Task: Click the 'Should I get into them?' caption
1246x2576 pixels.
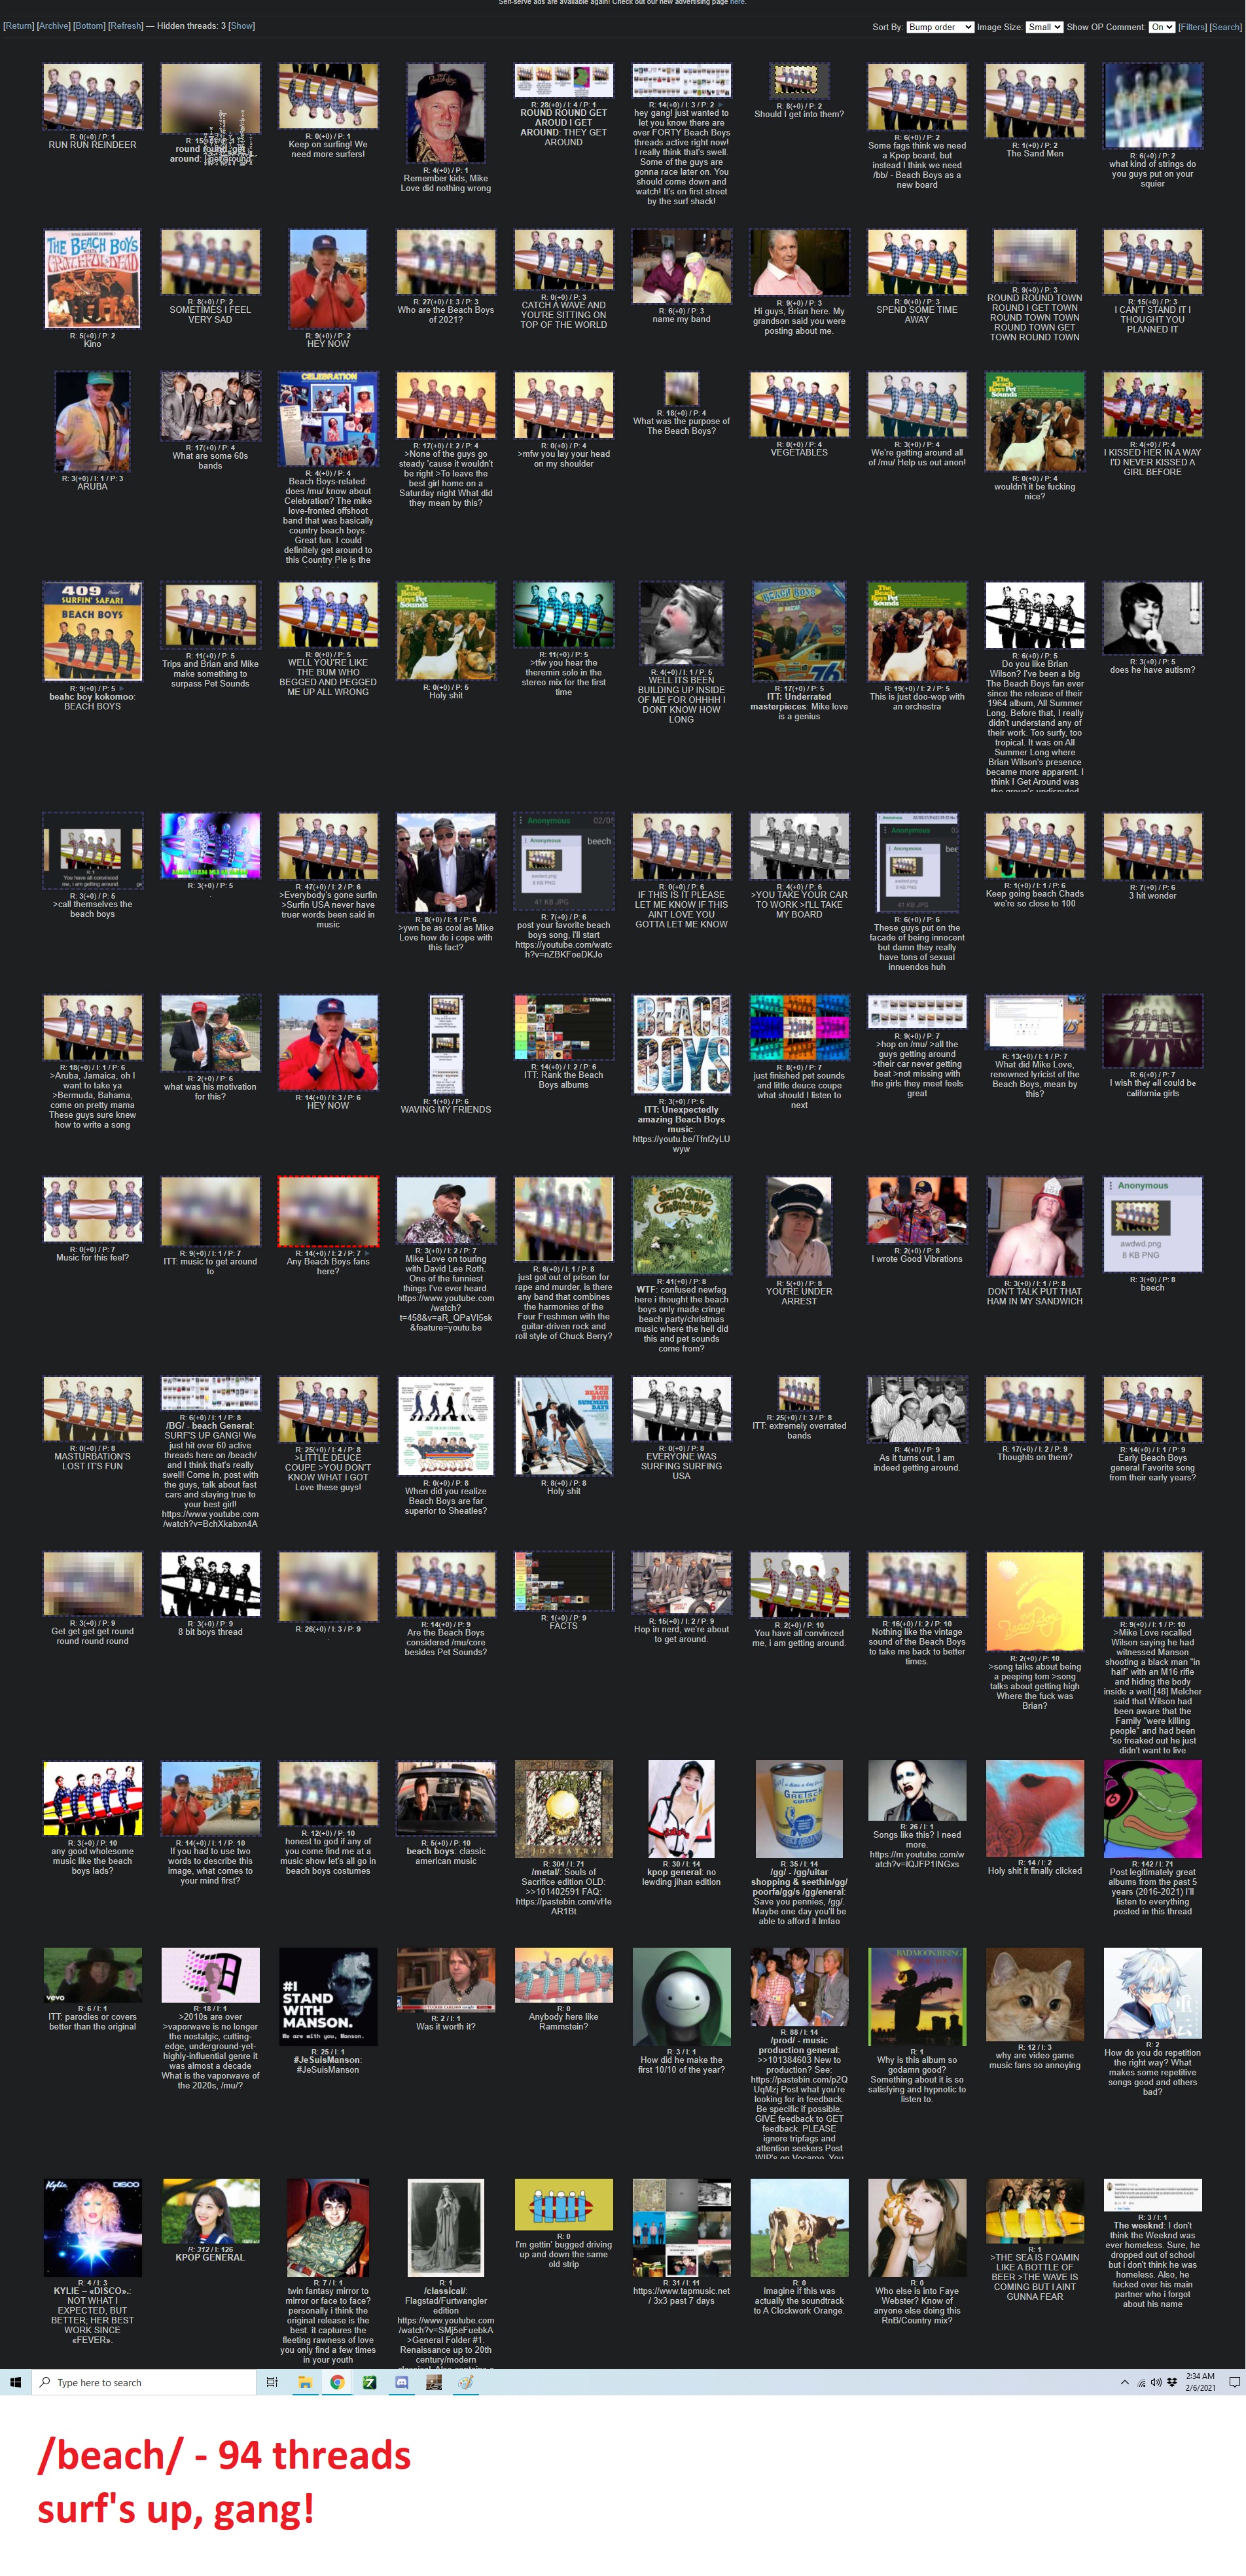Action: coord(799,114)
